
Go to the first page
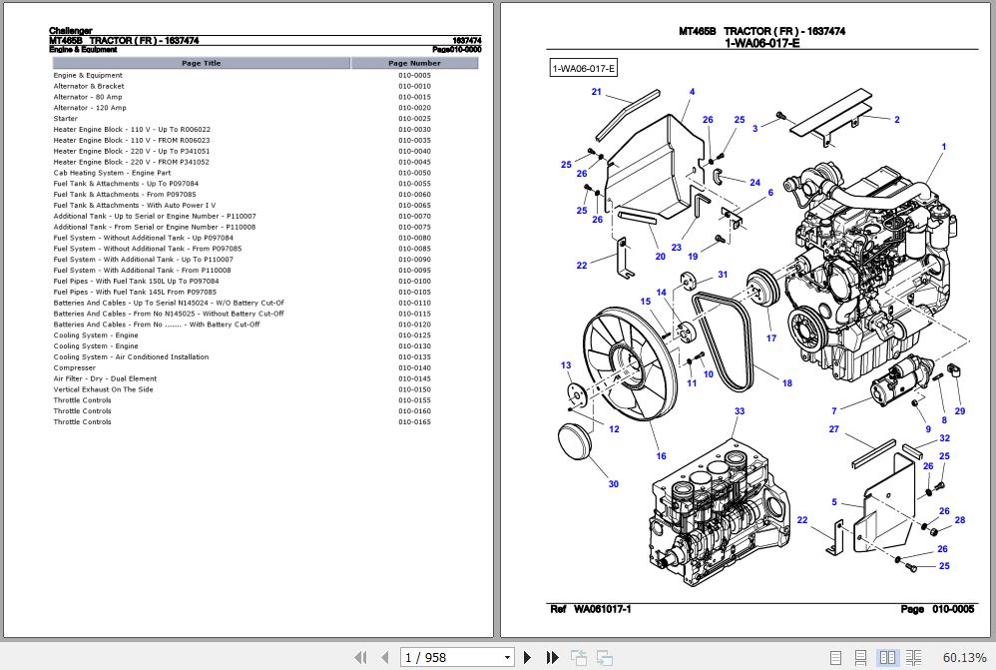click(359, 657)
